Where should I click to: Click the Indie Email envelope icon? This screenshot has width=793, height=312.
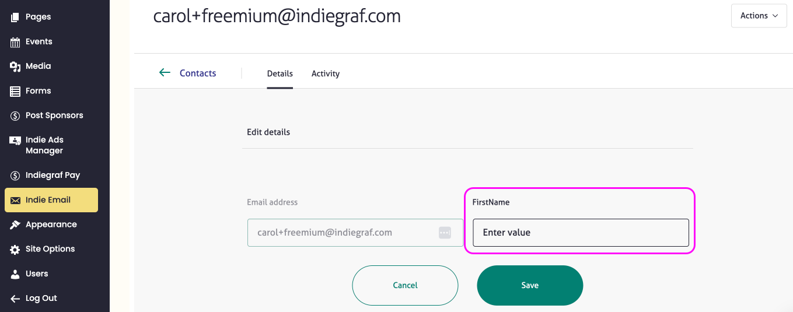pyautogui.click(x=15, y=200)
